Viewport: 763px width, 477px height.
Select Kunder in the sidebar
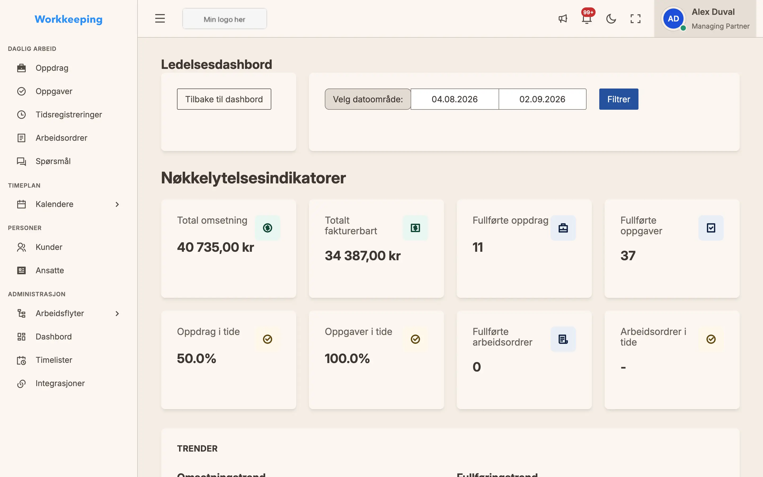(x=49, y=247)
